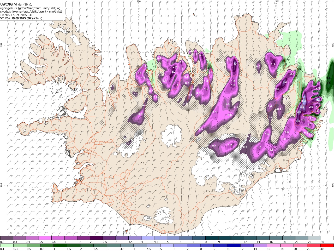Click the '0.1' tick label on lower scale
Image resolution: width=334 pixels, height=251 pixels.
pyautogui.click(x=2, y=249)
